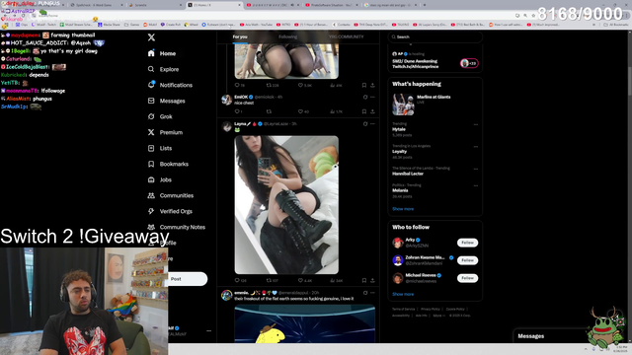Viewport: 632px width, 355px height.
Task: Open options for the Hytale trend
Action: 476,125
